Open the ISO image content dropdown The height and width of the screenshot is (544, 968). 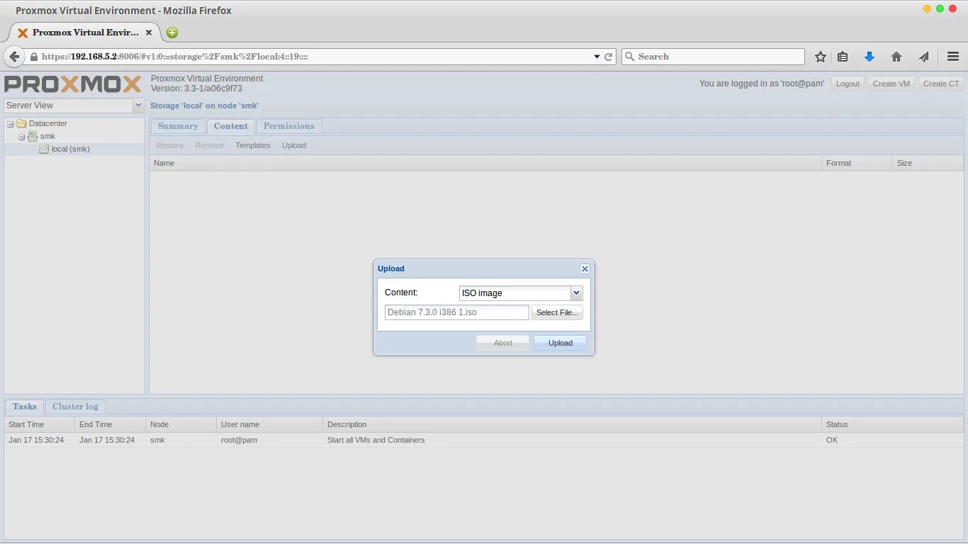click(577, 293)
